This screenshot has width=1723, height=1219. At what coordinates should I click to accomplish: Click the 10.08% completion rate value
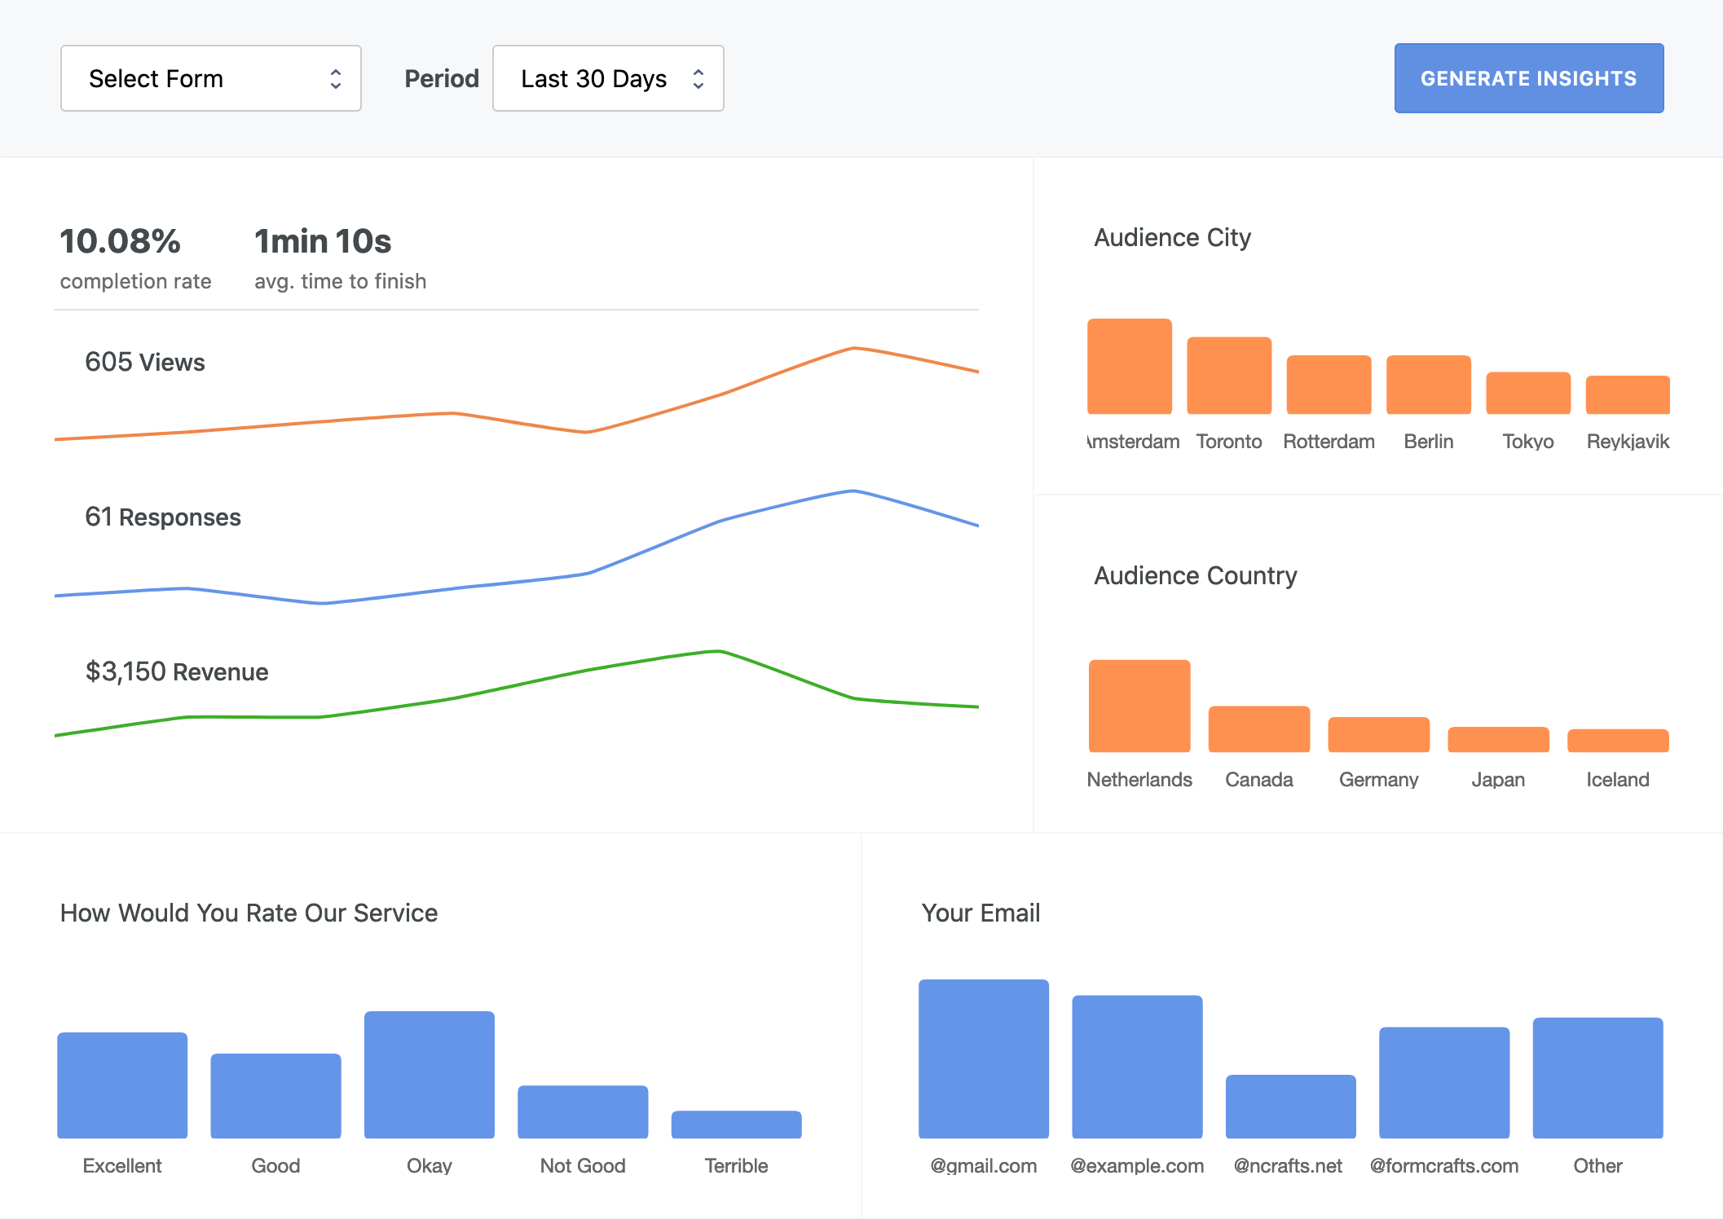(x=121, y=241)
